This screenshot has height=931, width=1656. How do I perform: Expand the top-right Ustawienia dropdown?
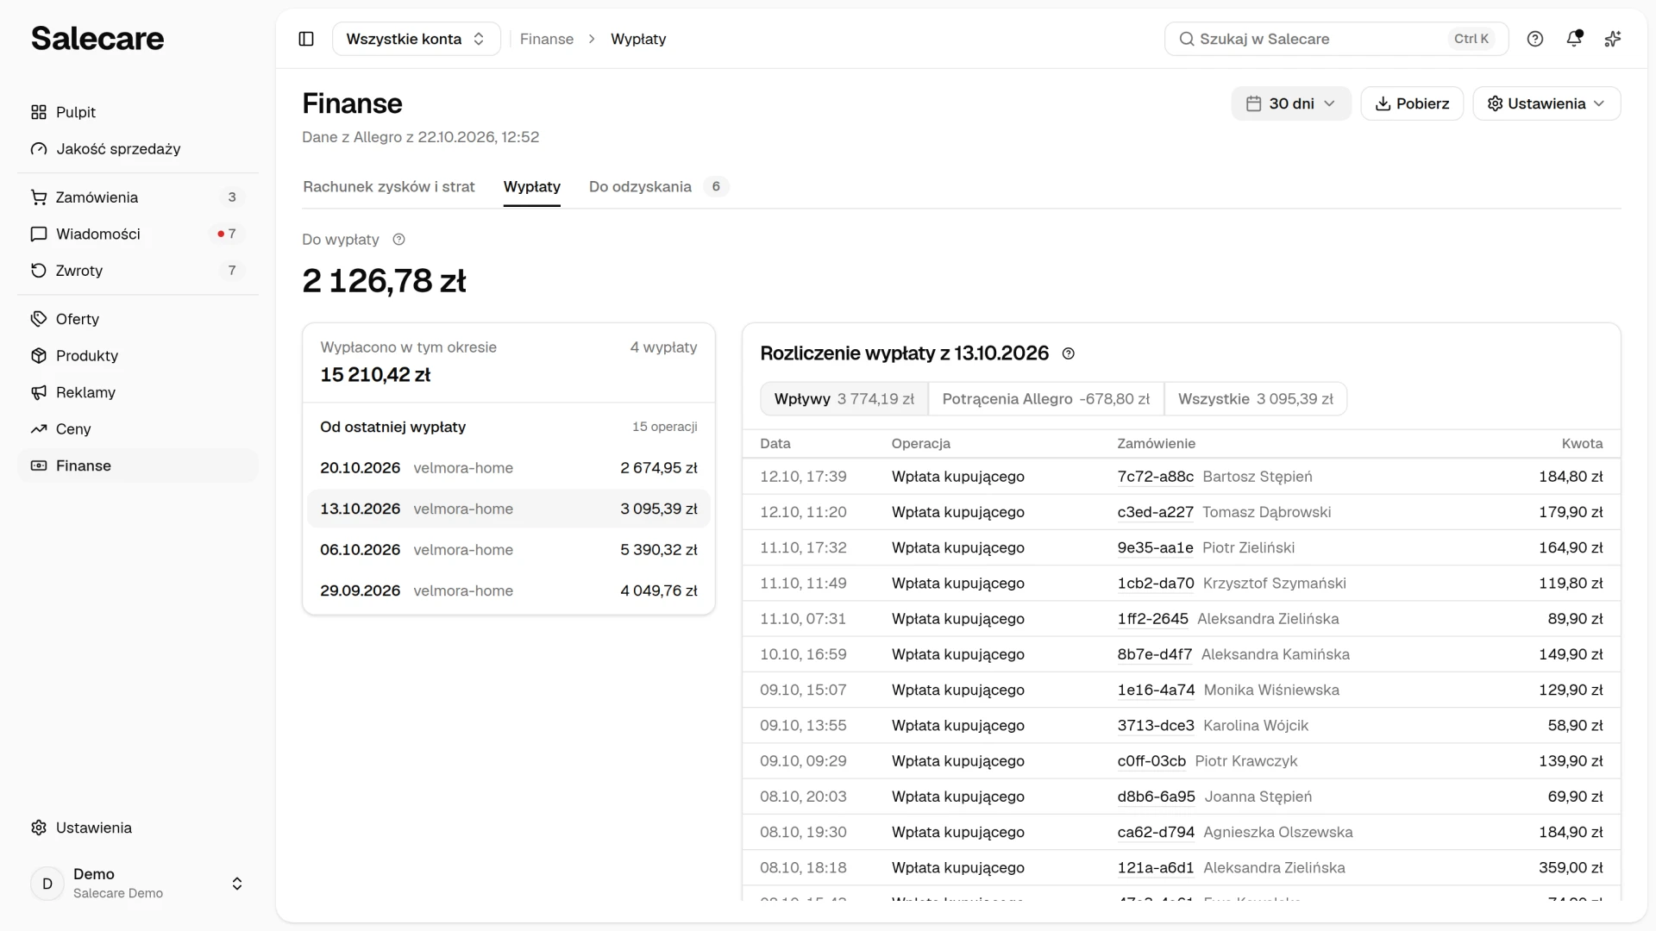pos(1546,103)
